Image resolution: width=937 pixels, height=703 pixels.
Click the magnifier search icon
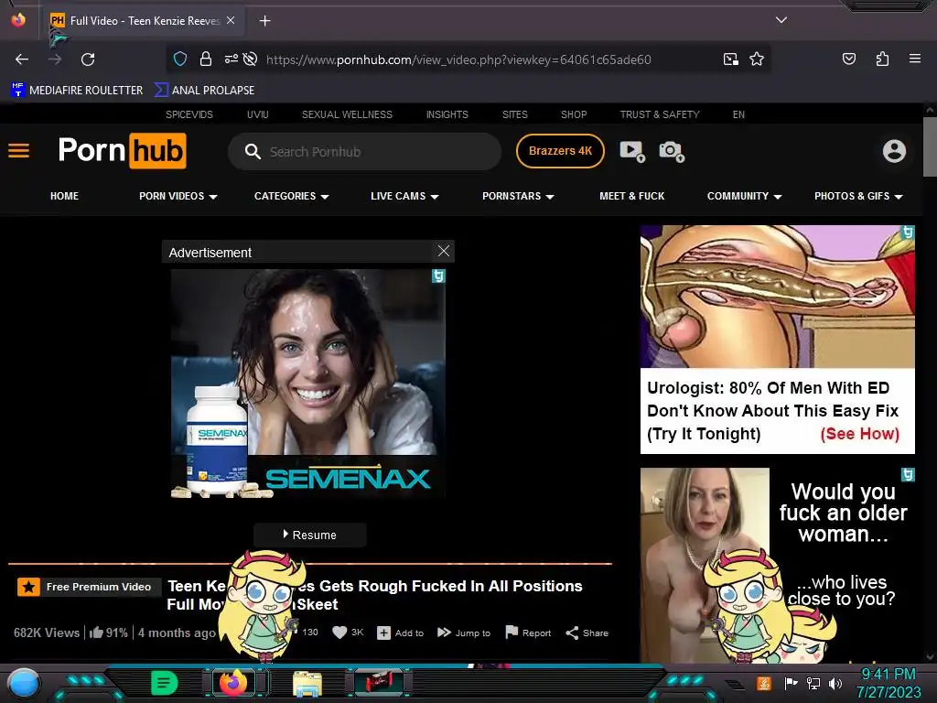click(253, 151)
